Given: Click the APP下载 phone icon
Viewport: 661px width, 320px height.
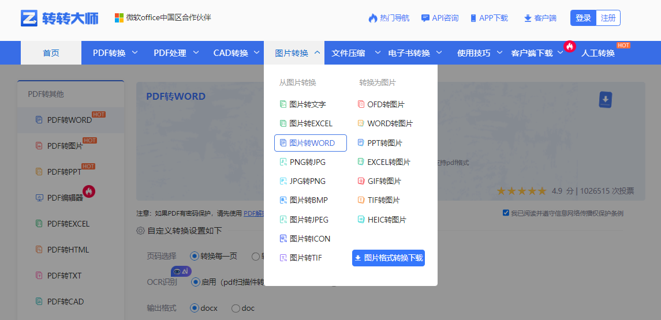Looking at the screenshot, I should [473, 18].
